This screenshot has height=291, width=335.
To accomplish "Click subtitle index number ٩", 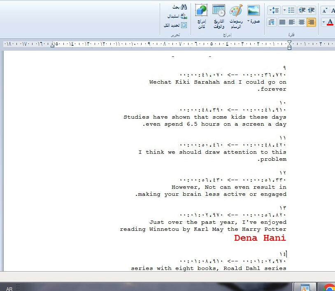I will pyautogui.click(x=284, y=68).
